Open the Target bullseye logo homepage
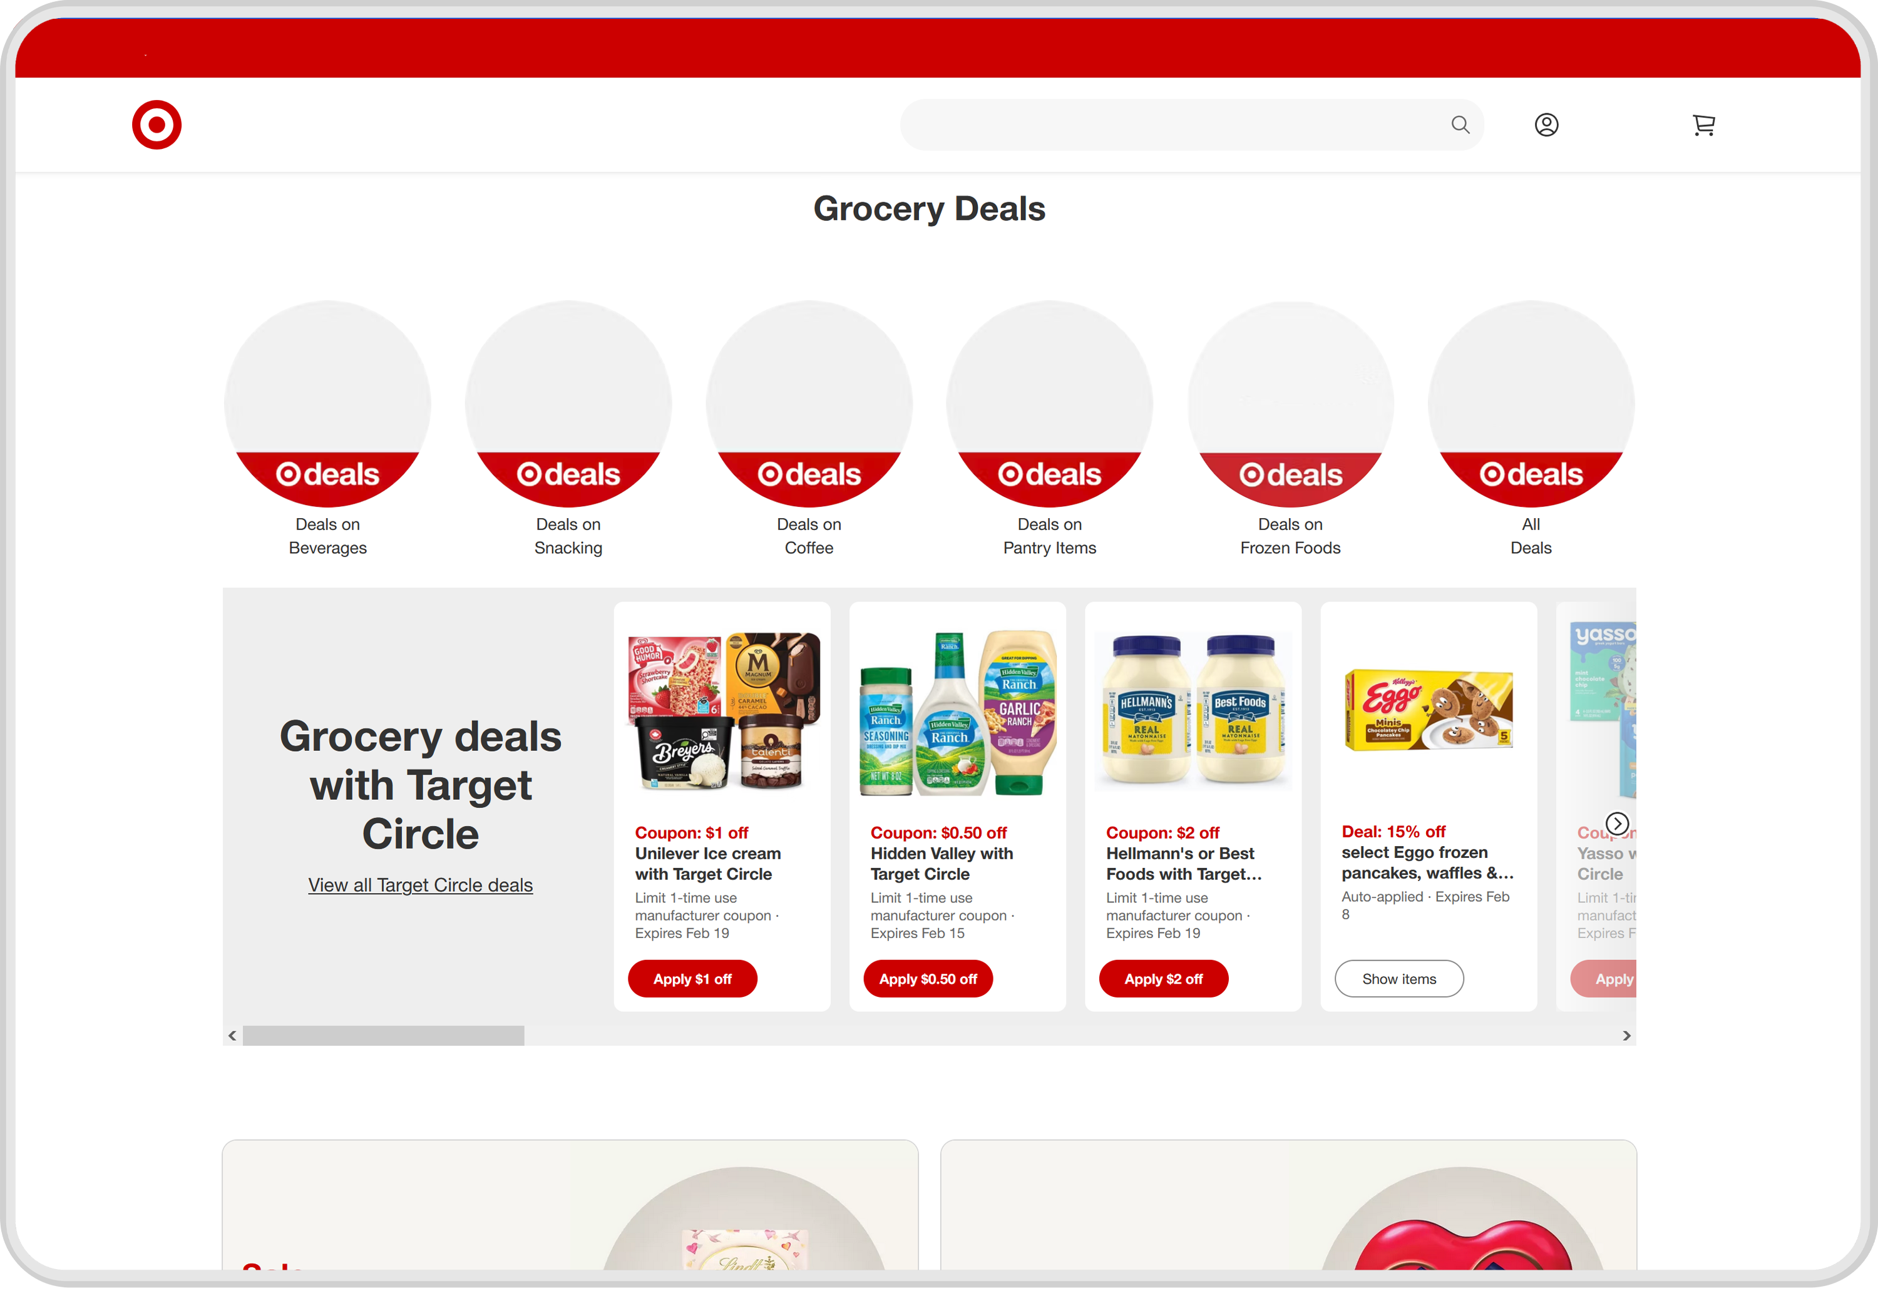 tap(157, 125)
